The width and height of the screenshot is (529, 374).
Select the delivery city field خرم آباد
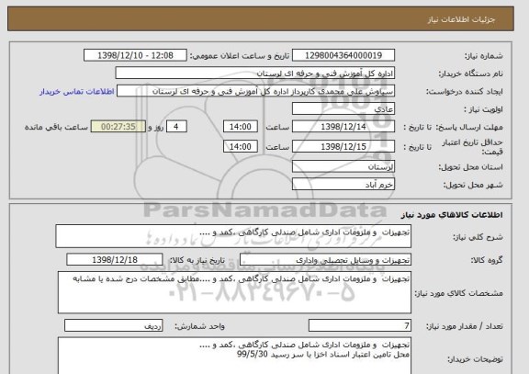pos(343,185)
